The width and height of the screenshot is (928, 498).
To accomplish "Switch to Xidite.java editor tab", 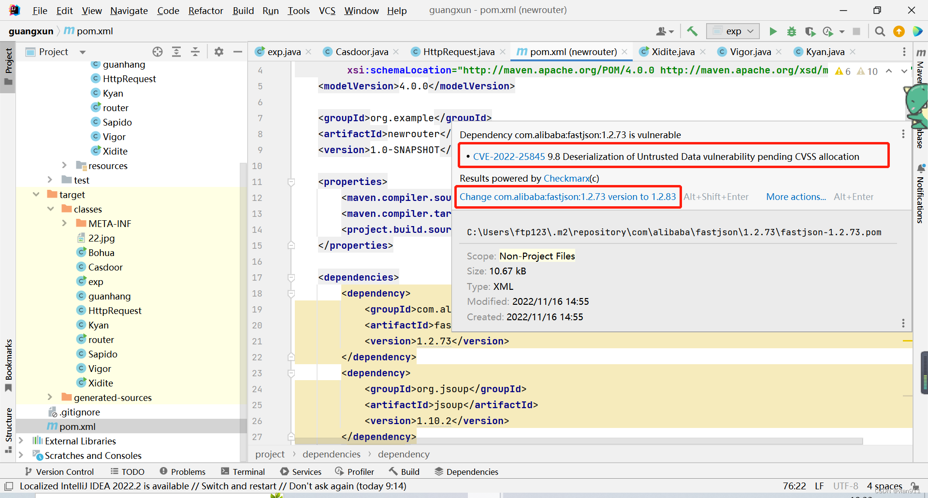I will point(672,52).
